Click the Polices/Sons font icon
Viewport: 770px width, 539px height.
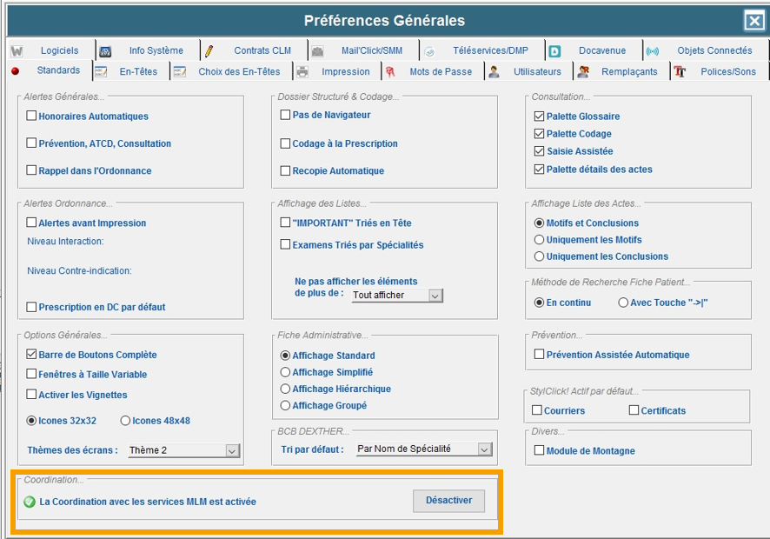[x=680, y=72]
